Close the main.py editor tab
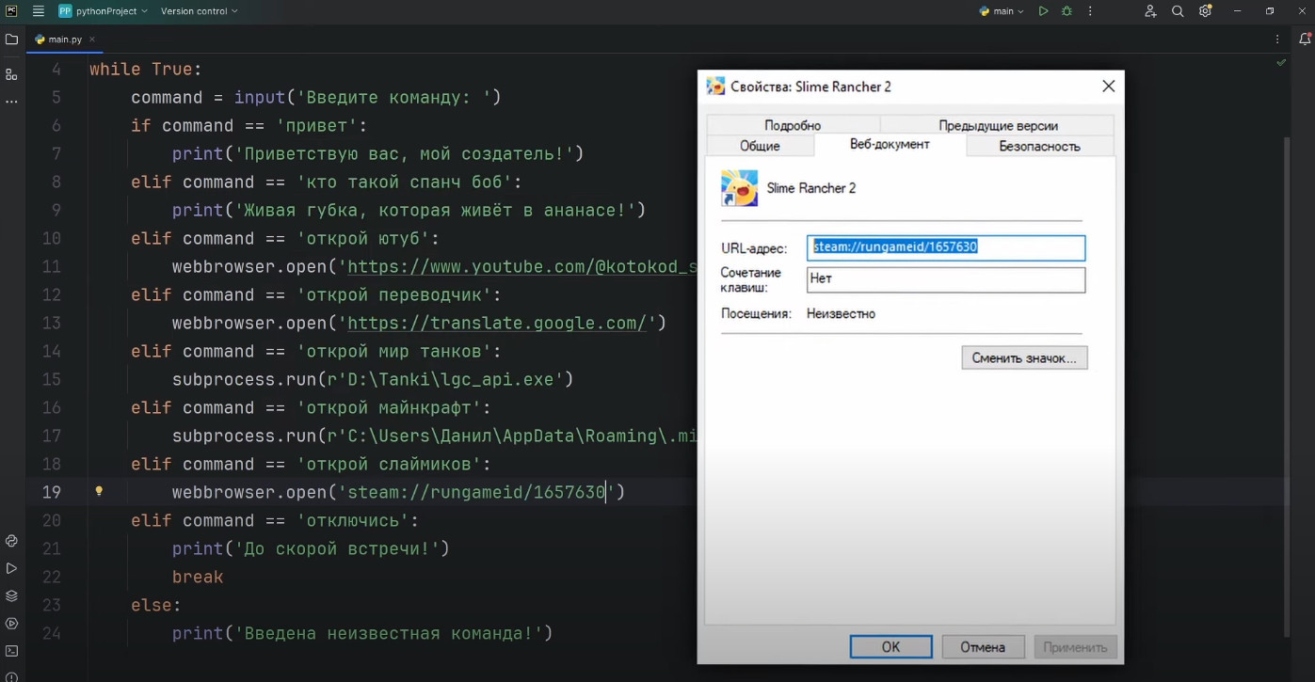This screenshot has height=682, width=1315. click(x=92, y=40)
